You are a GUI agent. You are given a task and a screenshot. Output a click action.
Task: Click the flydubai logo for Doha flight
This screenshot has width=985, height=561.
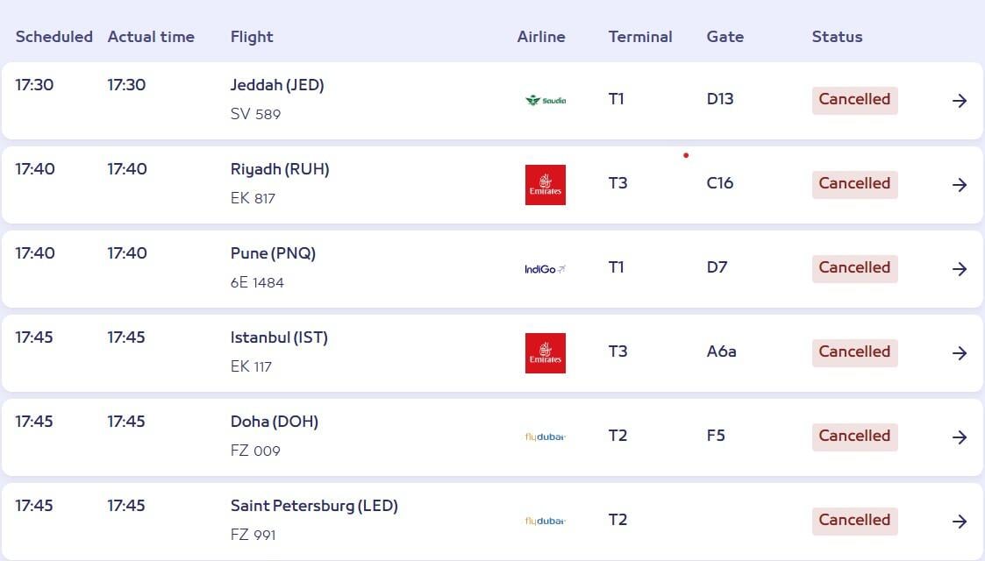[x=545, y=437]
